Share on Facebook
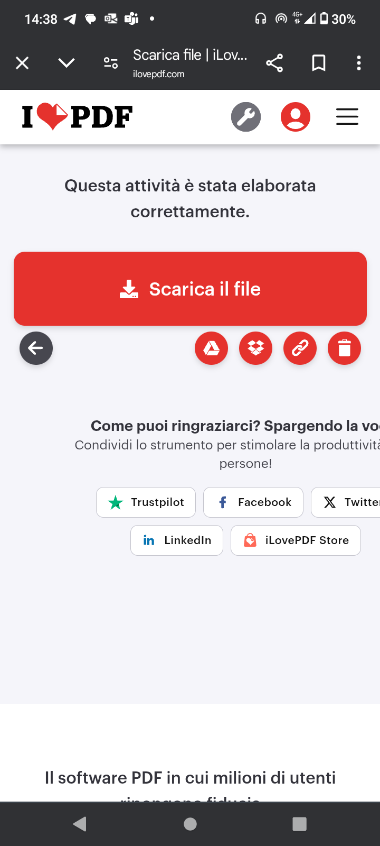Screen dimensions: 380x846 coord(253,502)
